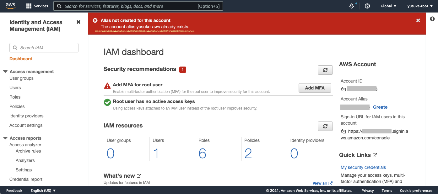Open Policies in the sidebar

17,106
